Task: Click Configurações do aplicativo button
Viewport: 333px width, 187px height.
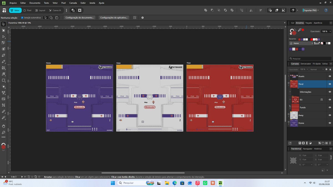Action: click(114, 17)
